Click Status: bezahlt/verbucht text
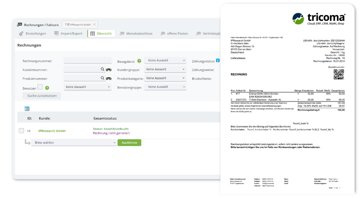This screenshot has width=362, height=198. tap(111, 129)
